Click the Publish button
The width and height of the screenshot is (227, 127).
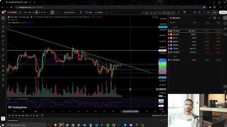[223, 12]
